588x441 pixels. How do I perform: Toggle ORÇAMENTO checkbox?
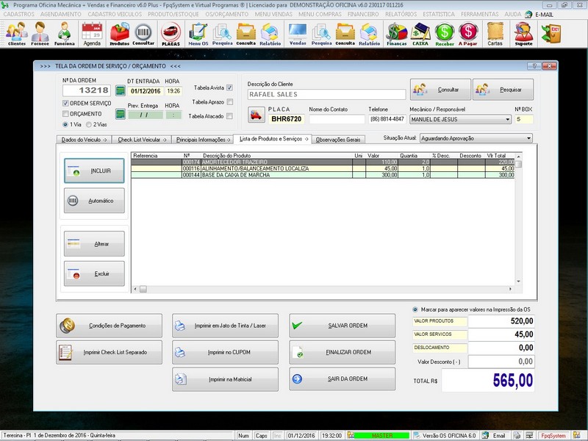(65, 114)
